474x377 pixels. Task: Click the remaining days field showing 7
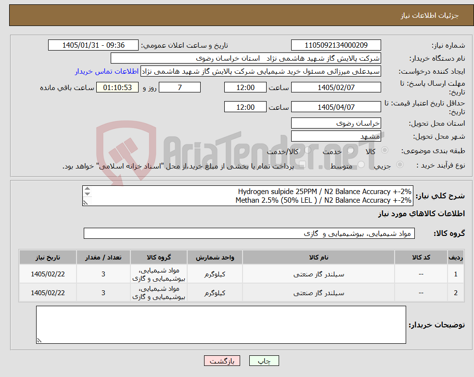coord(179,88)
